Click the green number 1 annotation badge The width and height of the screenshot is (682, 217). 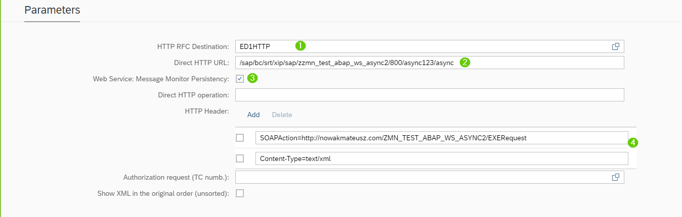point(301,46)
